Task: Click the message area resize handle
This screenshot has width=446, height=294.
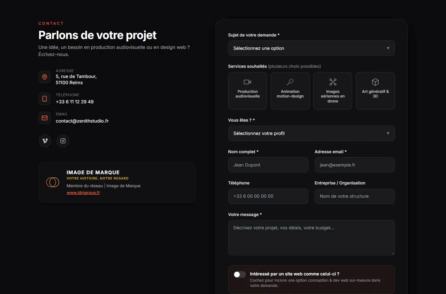Action: tap(393, 253)
